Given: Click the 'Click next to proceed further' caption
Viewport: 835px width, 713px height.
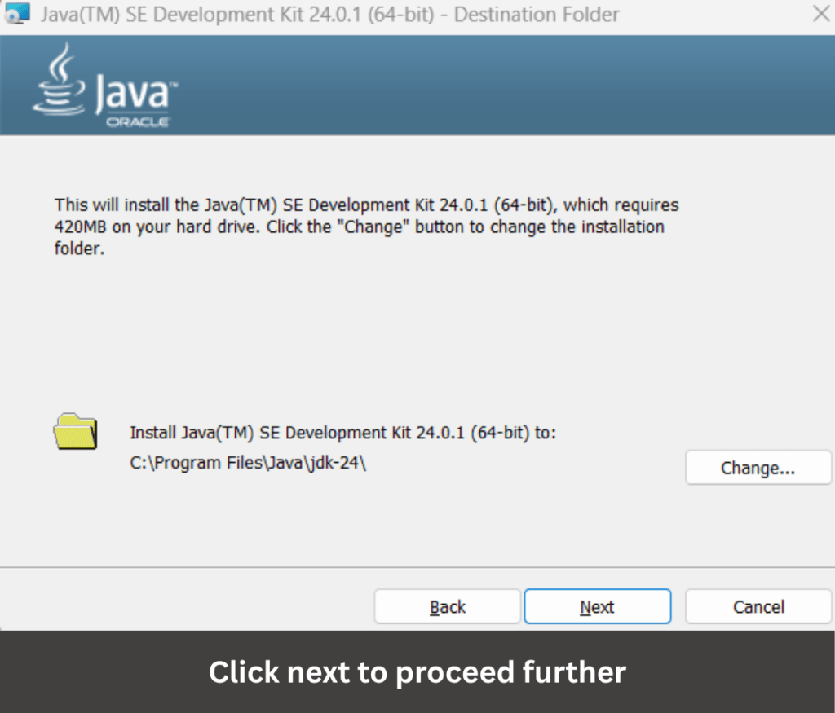Looking at the screenshot, I should tap(417, 672).
